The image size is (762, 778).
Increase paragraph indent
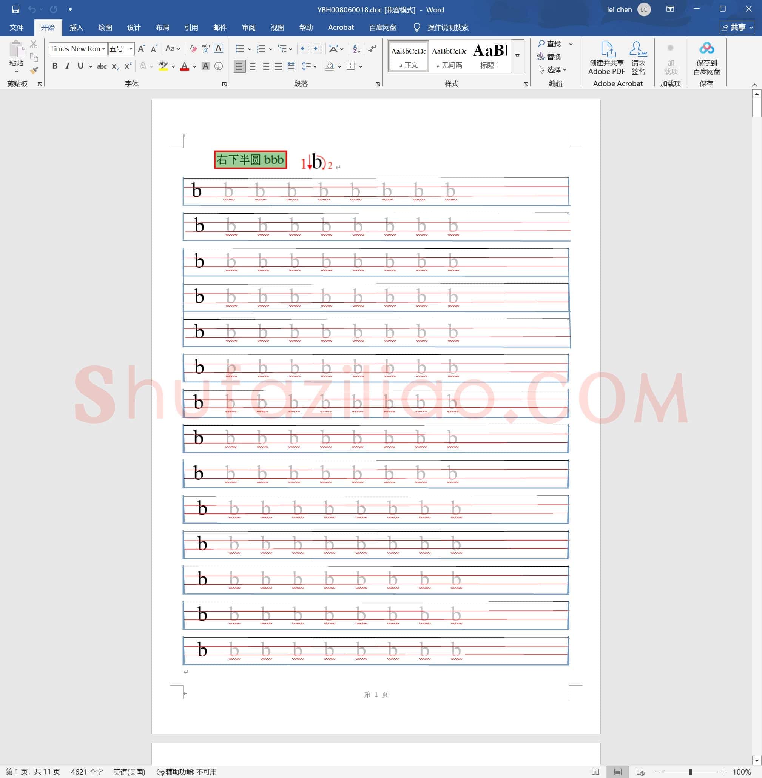318,49
